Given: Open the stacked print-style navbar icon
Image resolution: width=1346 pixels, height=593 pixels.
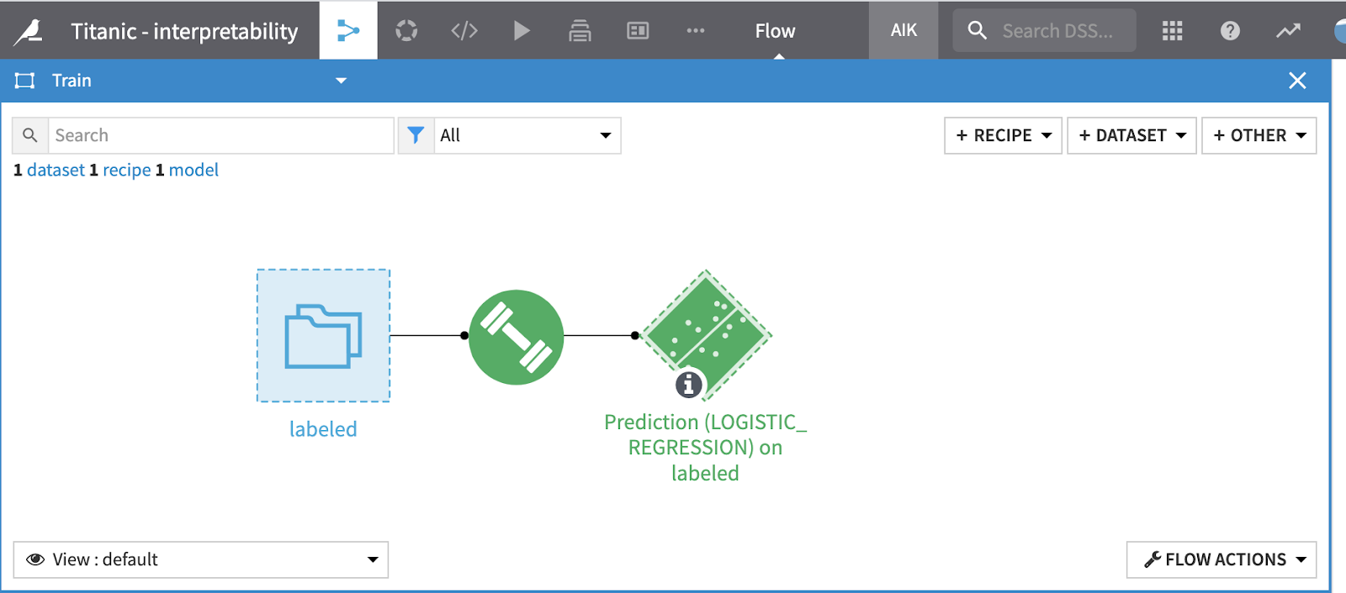Looking at the screenshot, I should coord(580,31).
